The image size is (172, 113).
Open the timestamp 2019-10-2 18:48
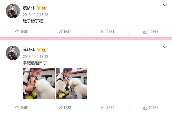coord(36,15)
